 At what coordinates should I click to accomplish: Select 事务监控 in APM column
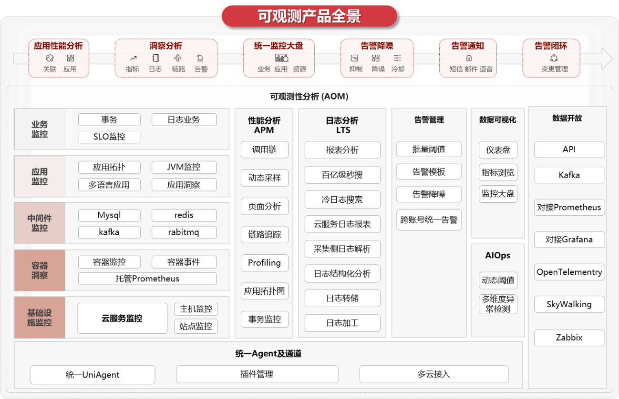pyautogui.click(x=265, y=319)
